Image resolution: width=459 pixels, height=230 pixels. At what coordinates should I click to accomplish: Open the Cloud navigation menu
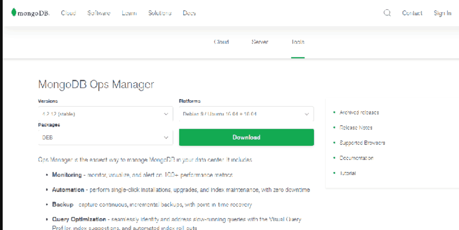[68, 13]
